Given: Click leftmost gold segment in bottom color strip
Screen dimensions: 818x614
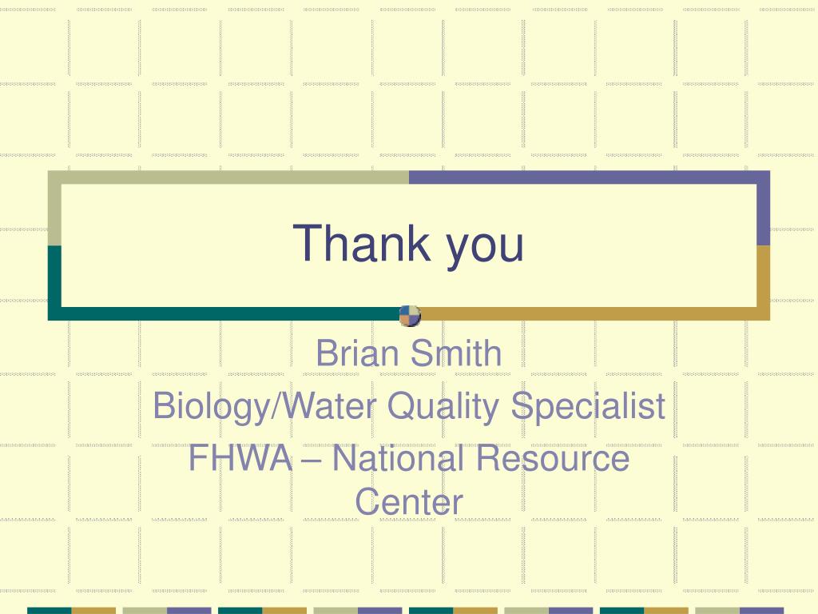Looking at the screenshot, I should point(93,611).
